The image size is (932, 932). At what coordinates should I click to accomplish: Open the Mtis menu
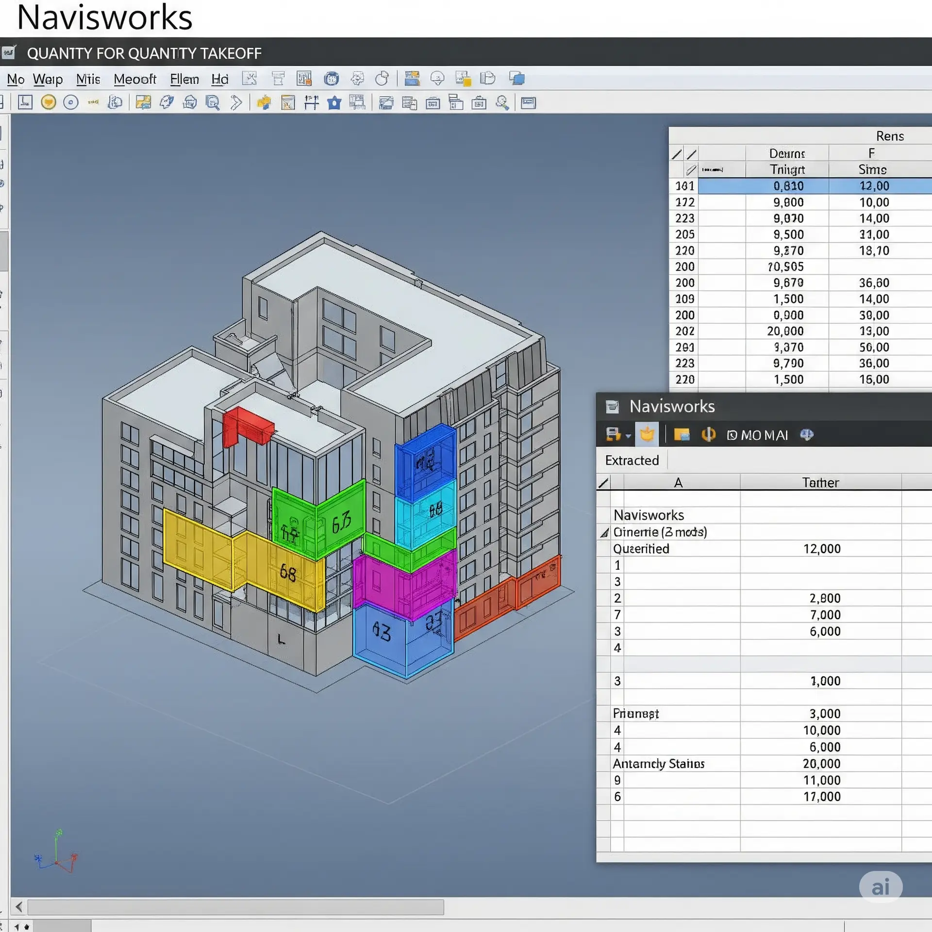pyautogui.click(x=88, y=79)
